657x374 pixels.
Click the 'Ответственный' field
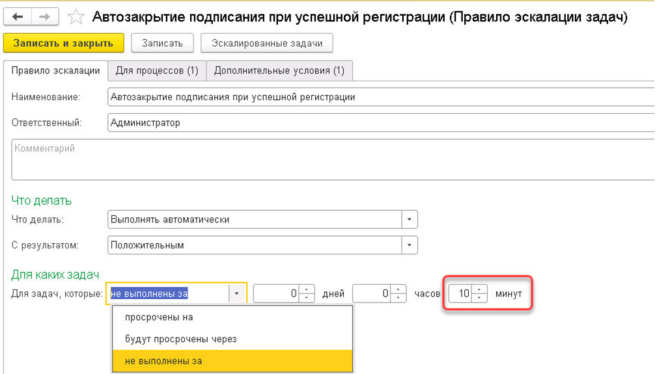378,122
